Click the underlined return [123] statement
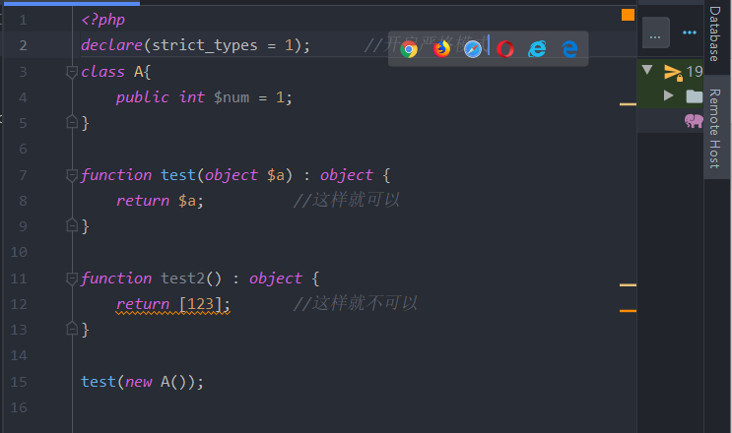The height and width of the screenshot is (433, 732). point(173,304)
